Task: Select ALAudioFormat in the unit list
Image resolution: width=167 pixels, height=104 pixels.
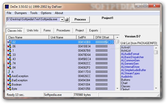Action: tap(130, 54)
